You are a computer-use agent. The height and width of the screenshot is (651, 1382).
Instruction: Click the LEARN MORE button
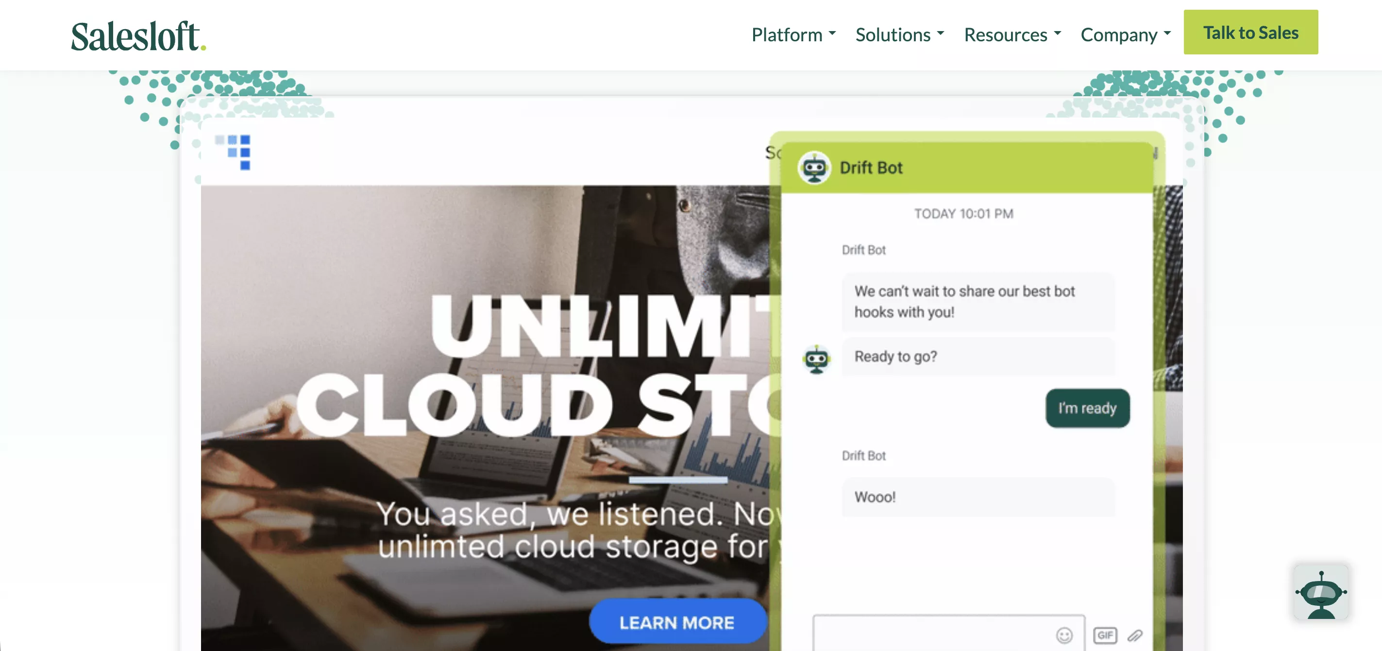click(x=676, y=622)
